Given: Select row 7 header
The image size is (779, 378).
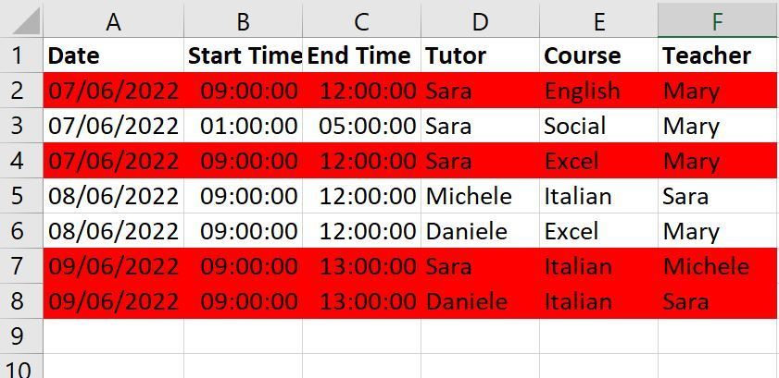Looking at the screenshot, I should tap(20, 266).
